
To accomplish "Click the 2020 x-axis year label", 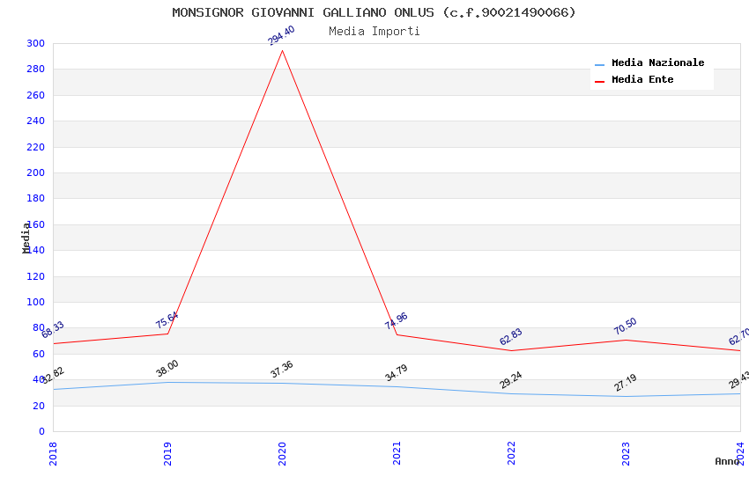I will coord(282,453).
